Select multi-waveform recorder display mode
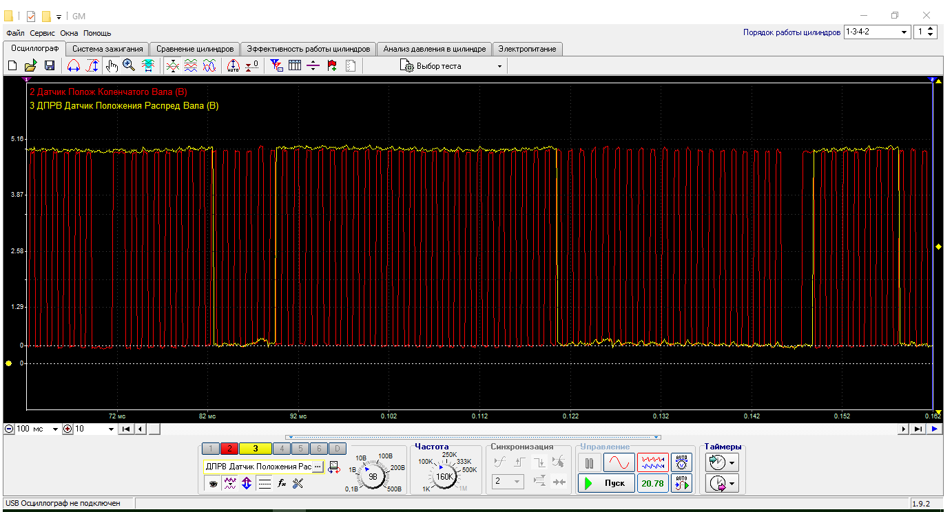Image resolution: width=952 pixels, height=512 pixels. [653, 462]
